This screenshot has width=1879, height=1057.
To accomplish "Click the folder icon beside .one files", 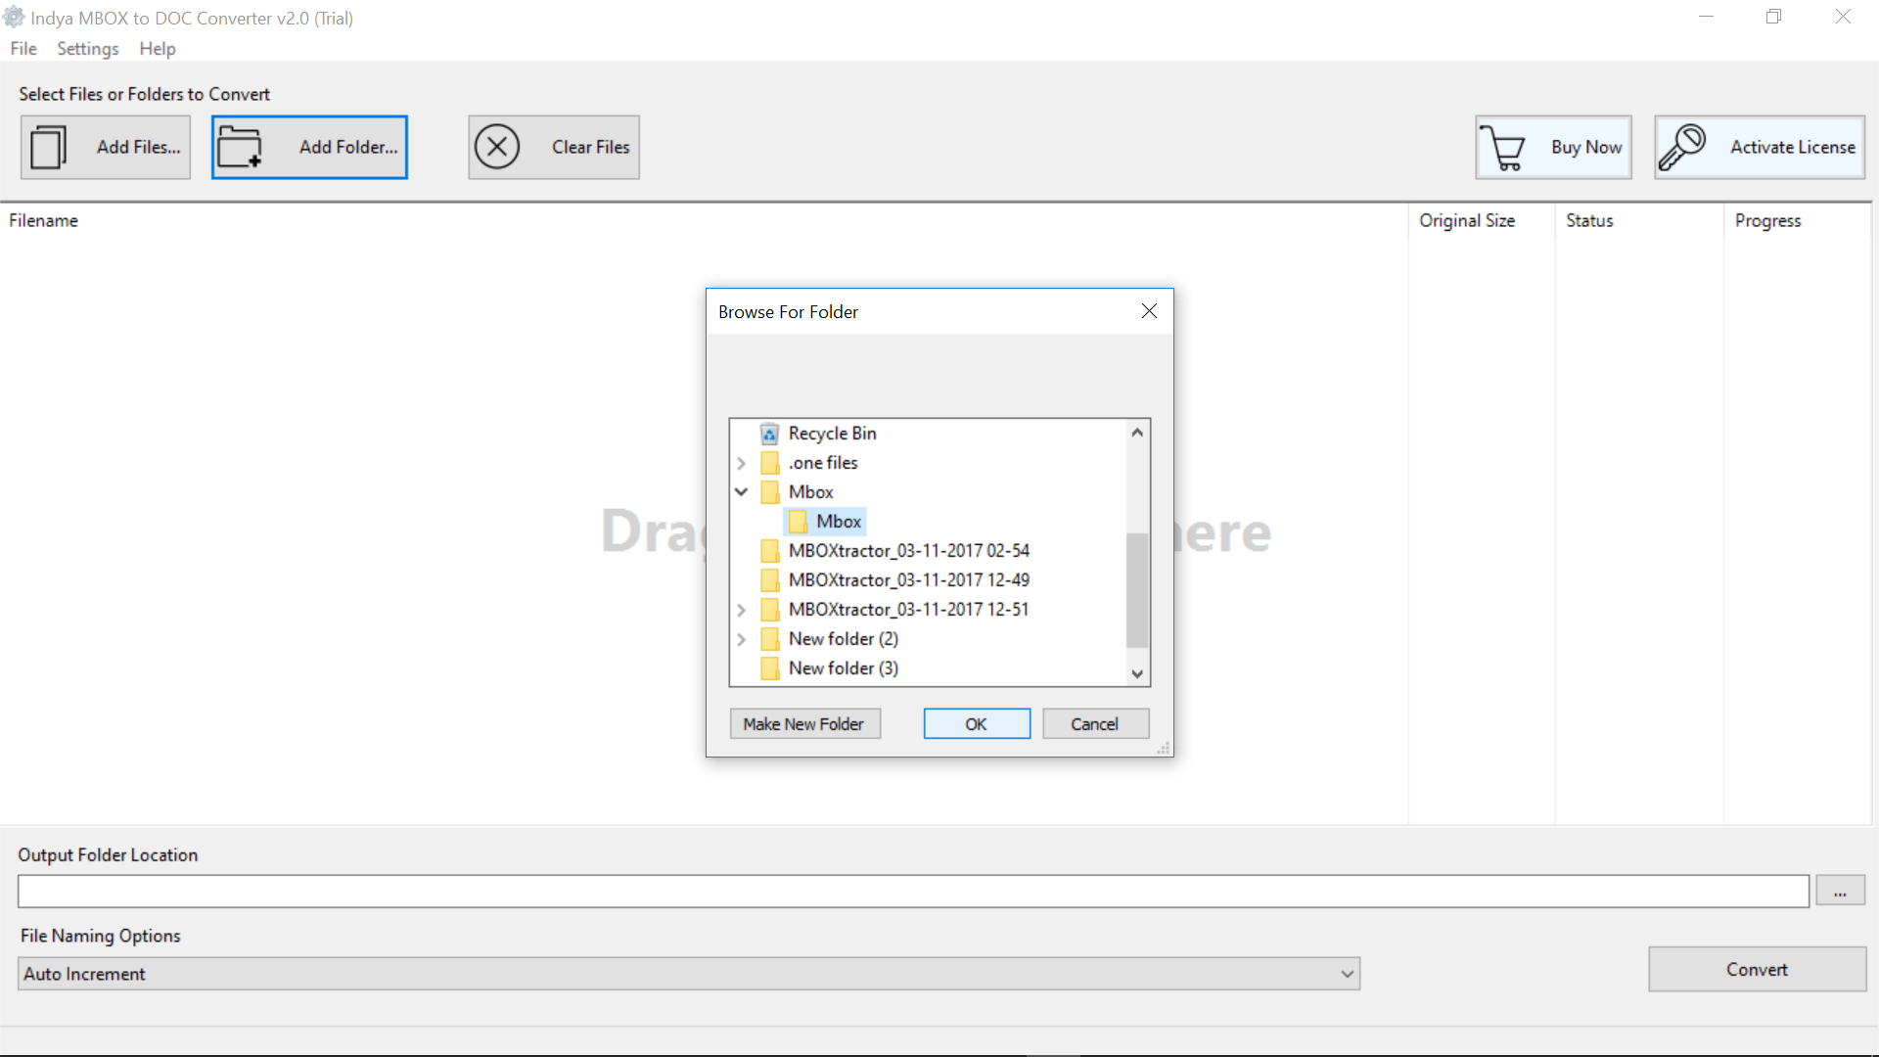I will (770, 463).
